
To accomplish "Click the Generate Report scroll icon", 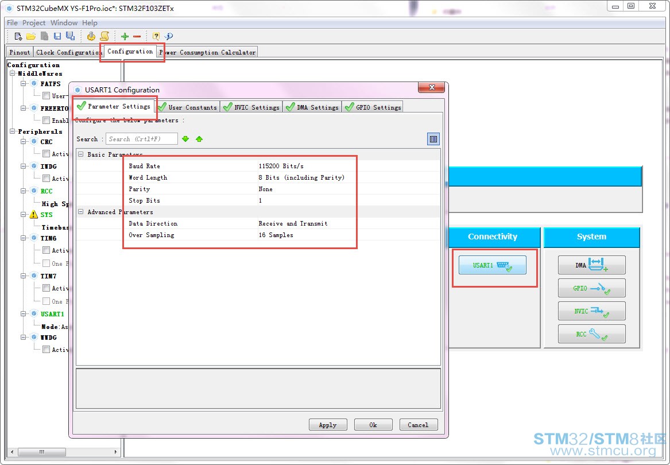I will pos(104,36).
